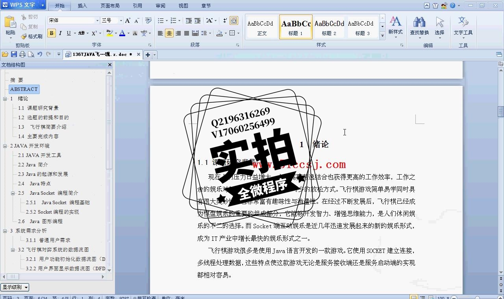Image resolution: width=504 pixels, height=299 pixels.
Task: Align text left
Action: [x=161, y=33]
